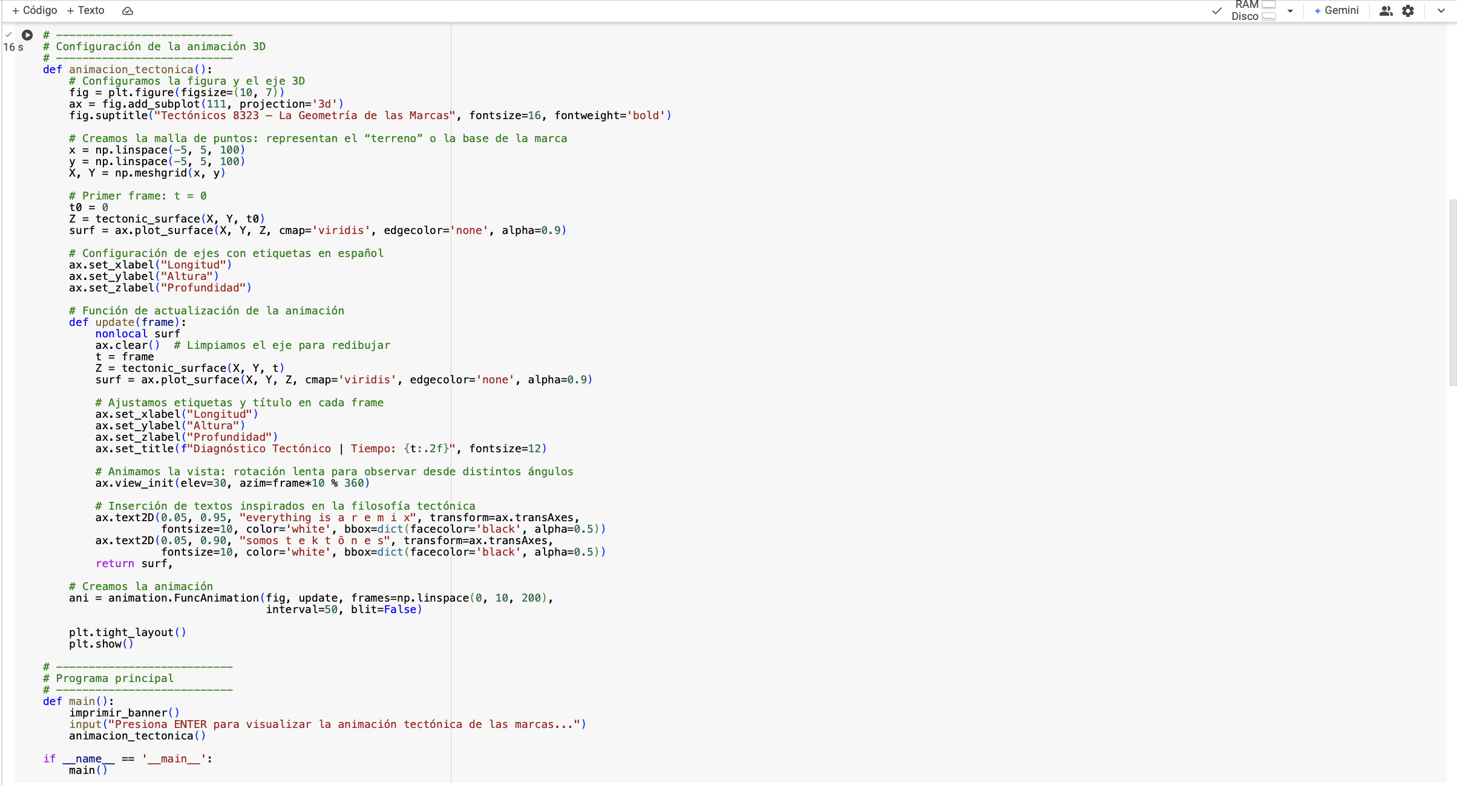Viewport: 1457px width, 786px height.
Task: Add a new text cell with + Texto
Action: tap(85, 11)
